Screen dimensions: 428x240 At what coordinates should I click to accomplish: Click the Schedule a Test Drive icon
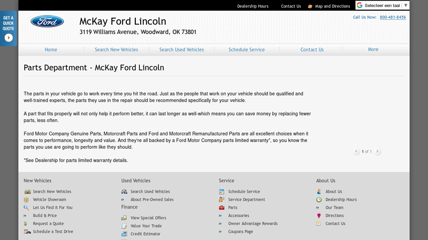27,231
